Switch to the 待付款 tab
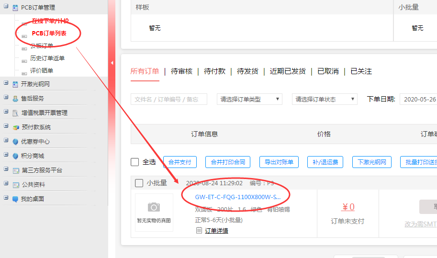Viewport: 437px width, 258px height. tap(214, 71)
